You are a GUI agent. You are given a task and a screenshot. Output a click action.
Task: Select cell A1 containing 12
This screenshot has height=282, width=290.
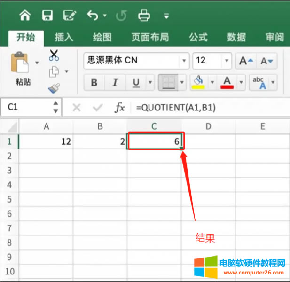click(46, 141)
